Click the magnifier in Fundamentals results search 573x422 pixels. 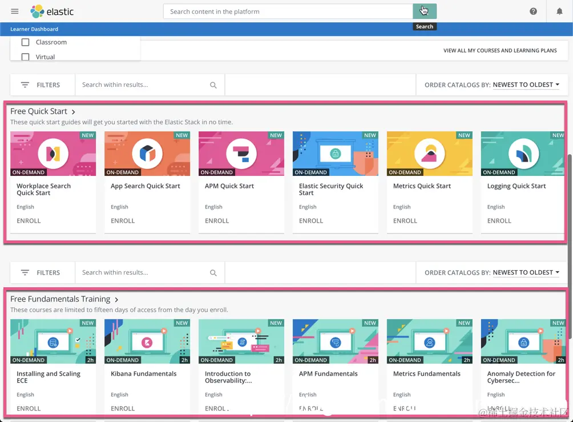[x=213, y=272]
